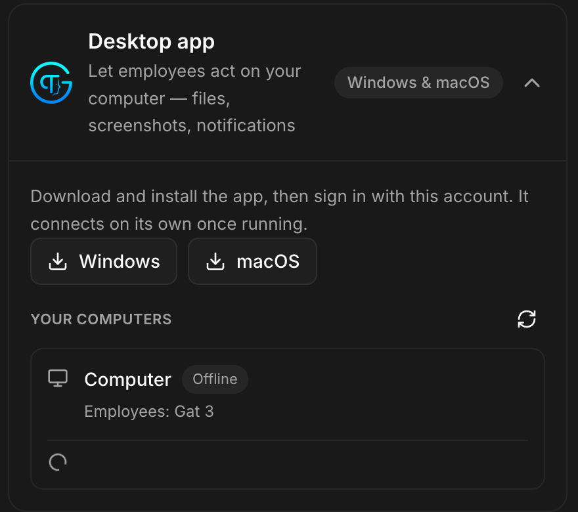
Task: Click the loading spinner in Computer card
Action: 58,462
